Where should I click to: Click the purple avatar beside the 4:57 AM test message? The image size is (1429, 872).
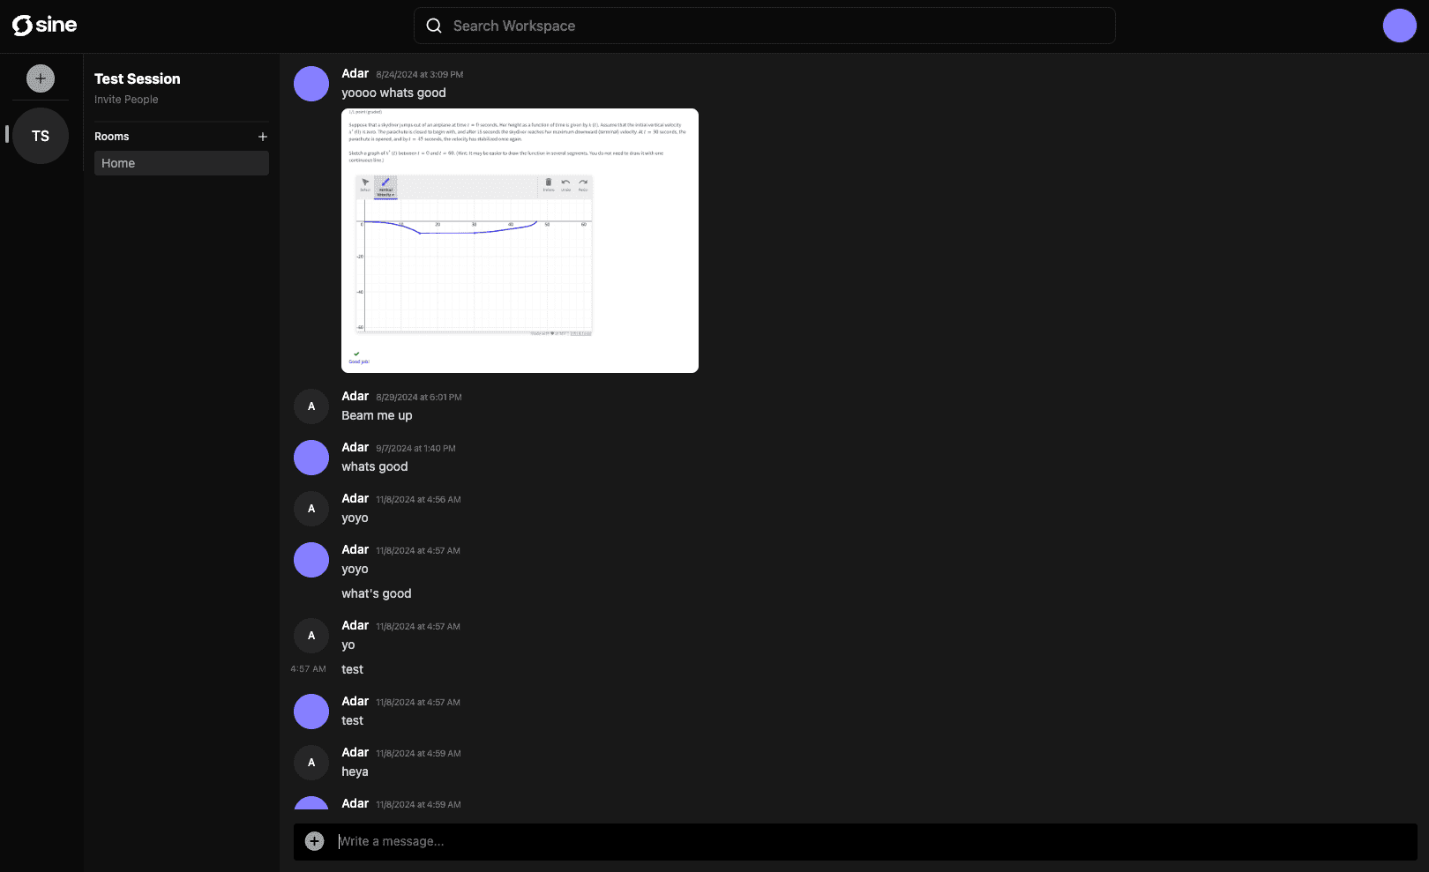tap(311, 712)
